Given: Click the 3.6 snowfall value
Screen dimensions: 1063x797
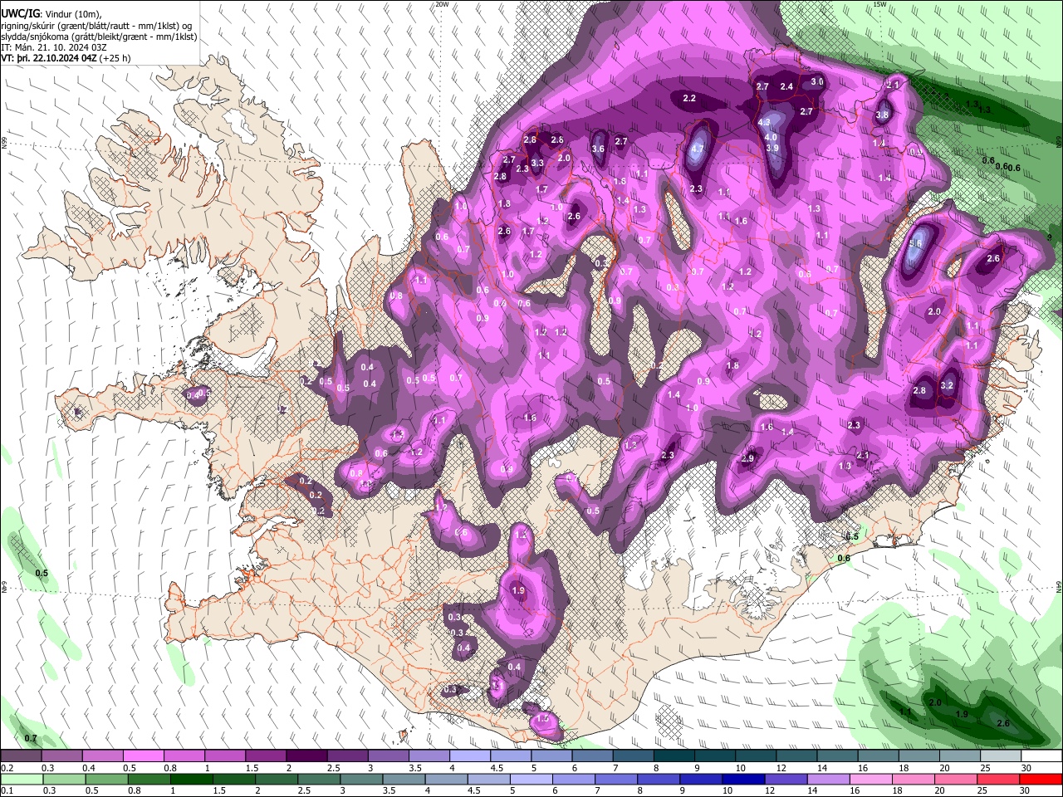Looking at the screenshot, I should tap(598, 149).
